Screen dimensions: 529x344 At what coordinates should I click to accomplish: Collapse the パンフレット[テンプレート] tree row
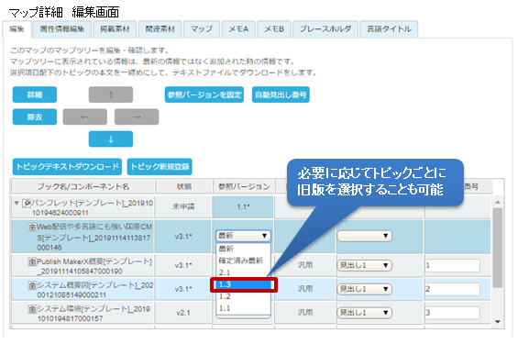[x=17, y=204]
